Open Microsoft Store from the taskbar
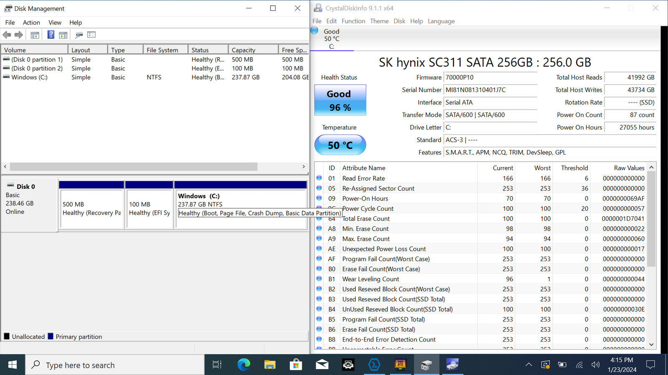This screenshot has width=668, height=375. [296, 365]
